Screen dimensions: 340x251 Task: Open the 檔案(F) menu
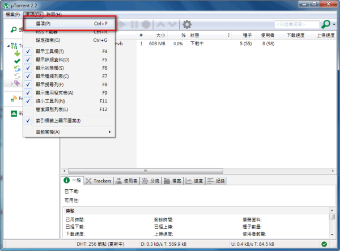13,15
